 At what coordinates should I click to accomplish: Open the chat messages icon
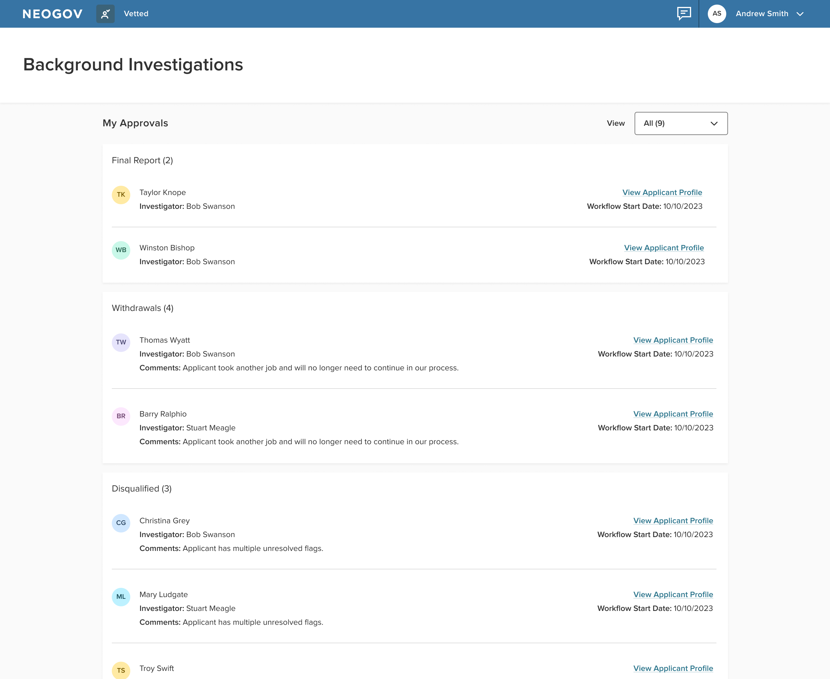(684, 14)
